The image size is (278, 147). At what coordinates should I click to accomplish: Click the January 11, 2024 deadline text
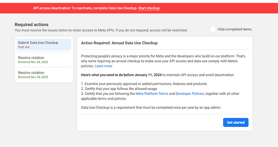pyautogui.click(x=148, y=75)
